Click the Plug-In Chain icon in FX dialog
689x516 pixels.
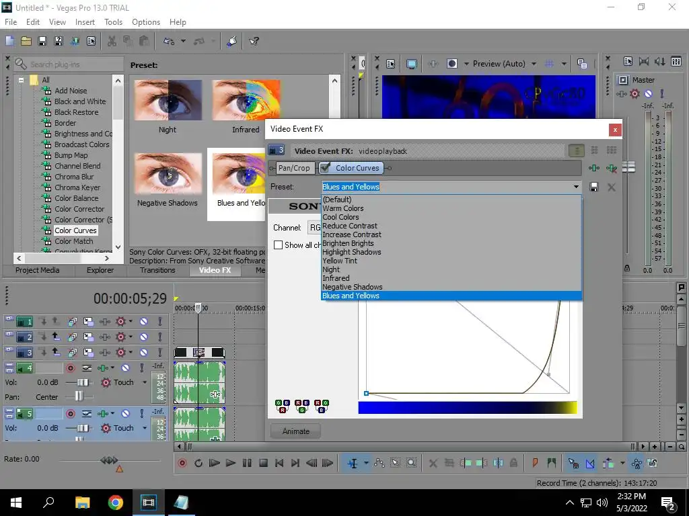pyautogui.click(x=593, y=168)
